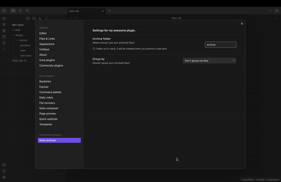The height and width of the screenshot is (182, 281).
Task: Open the canvas ribbon icon
Action: click(x=4, y=31)
